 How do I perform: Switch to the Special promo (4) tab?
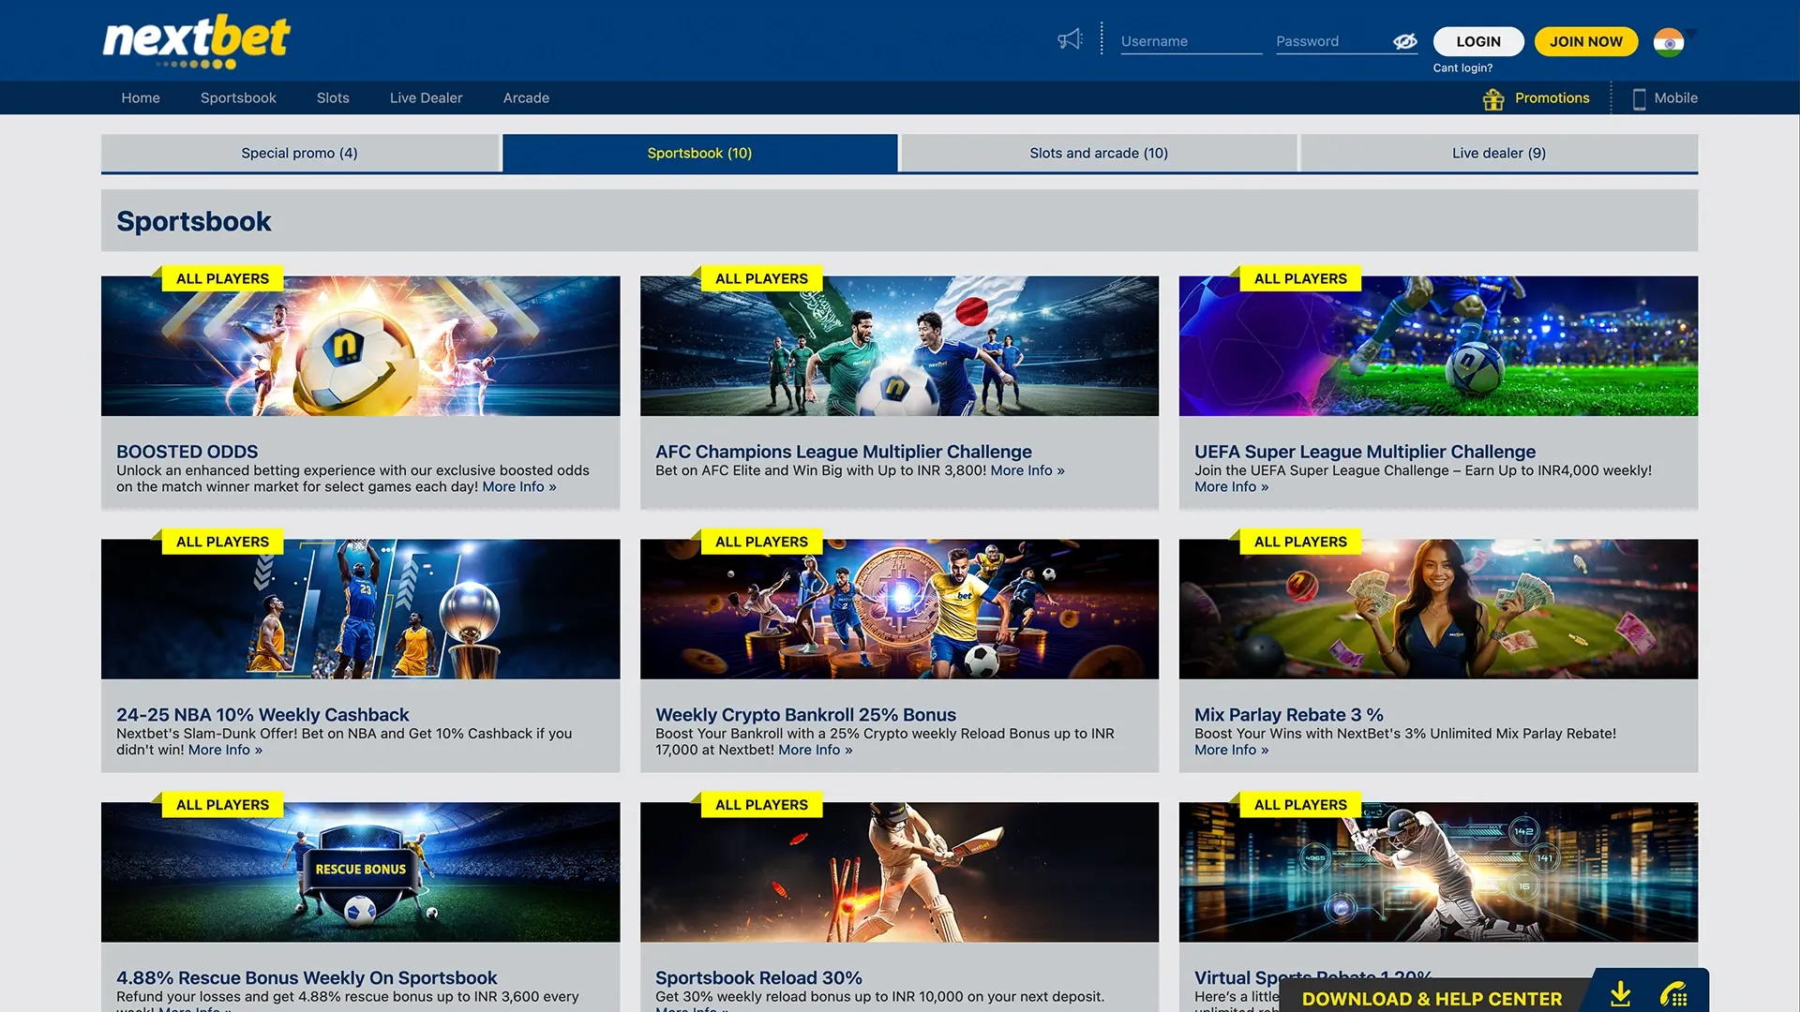coord(299,153)
